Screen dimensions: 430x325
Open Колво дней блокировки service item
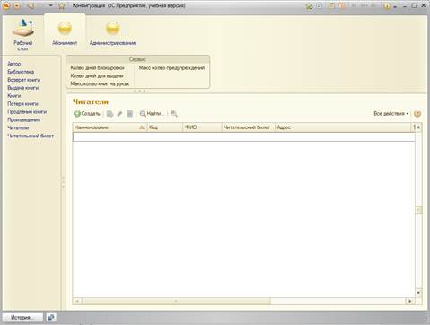pos(97,68)
